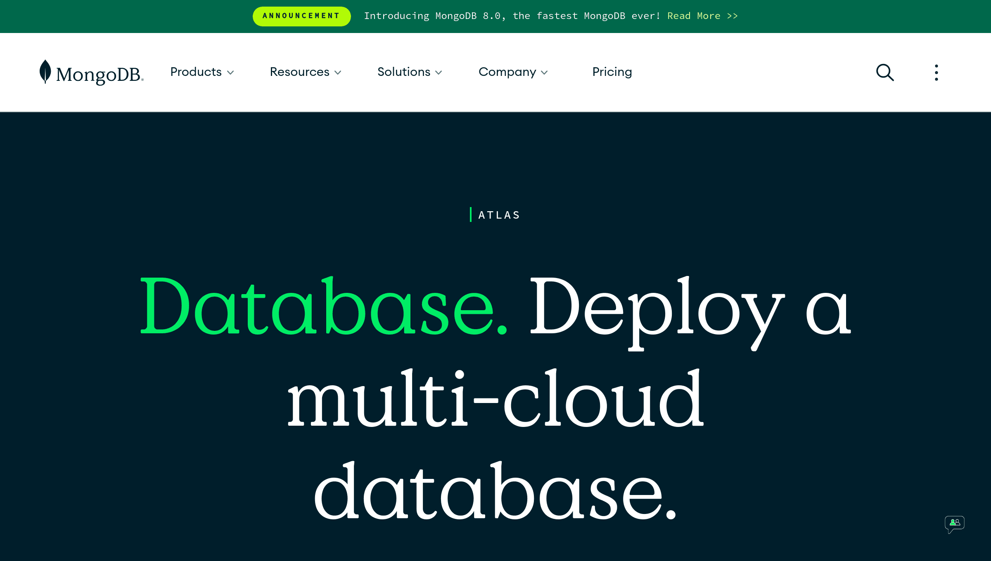
Task: Click the Products menu item
Action: [196, 72]
